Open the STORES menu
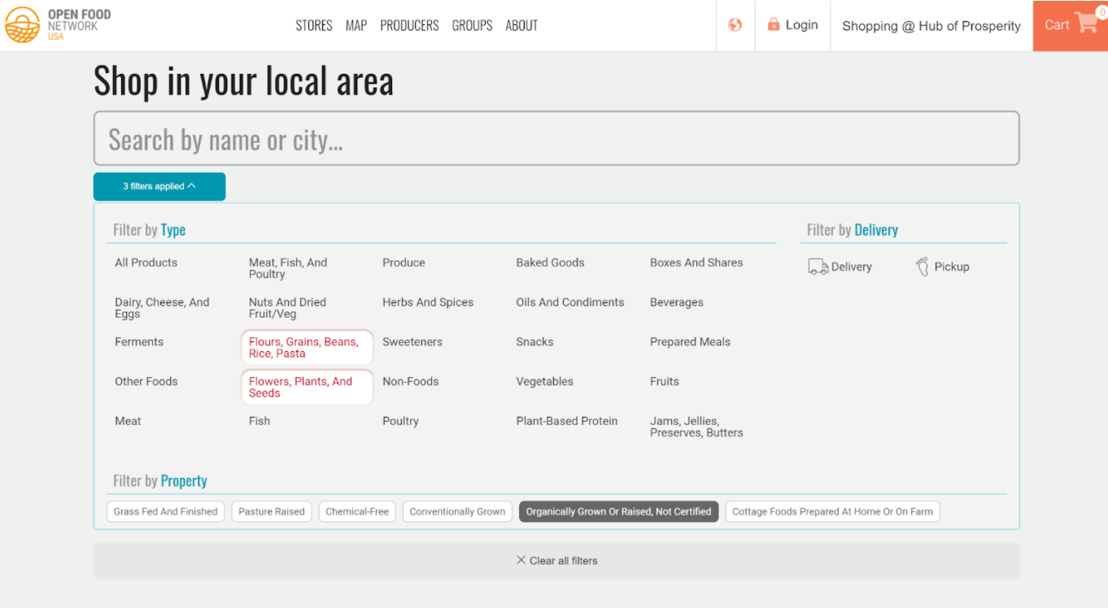The width and height of the screenshot is (1108, 608). (314, 25)
